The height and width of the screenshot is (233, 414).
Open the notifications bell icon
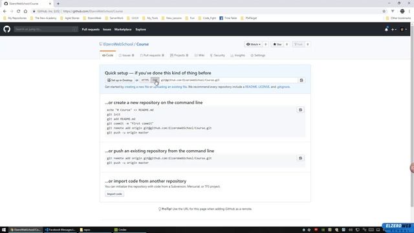point(386,29)
